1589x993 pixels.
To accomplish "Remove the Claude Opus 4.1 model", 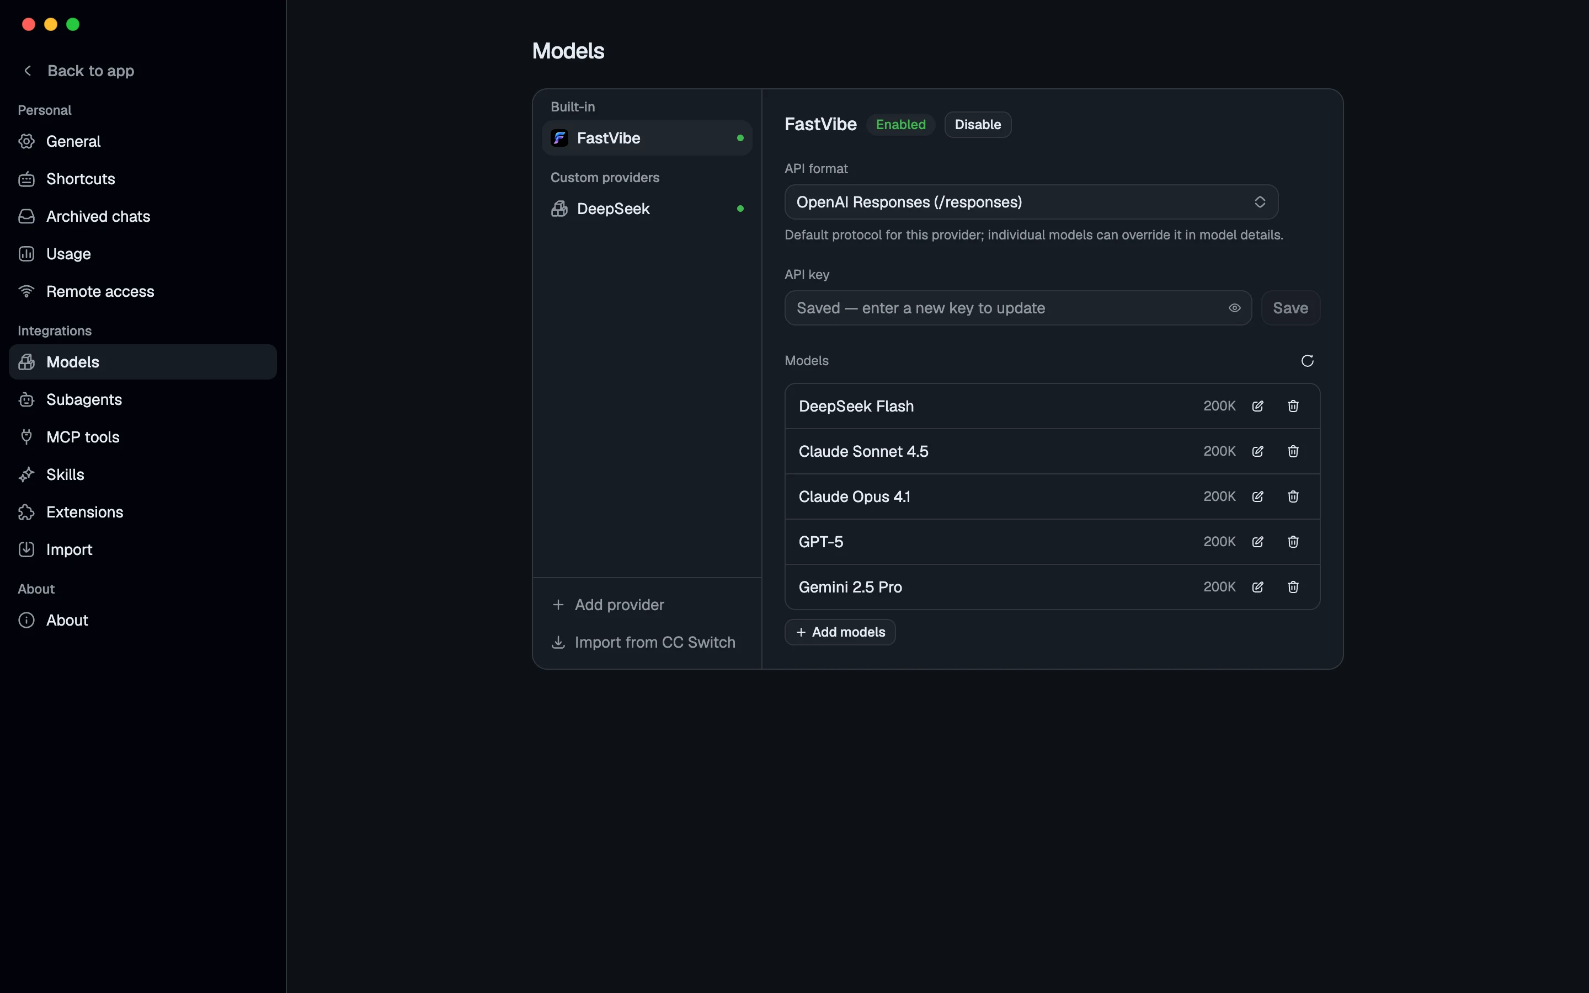I will [1293, 496].
